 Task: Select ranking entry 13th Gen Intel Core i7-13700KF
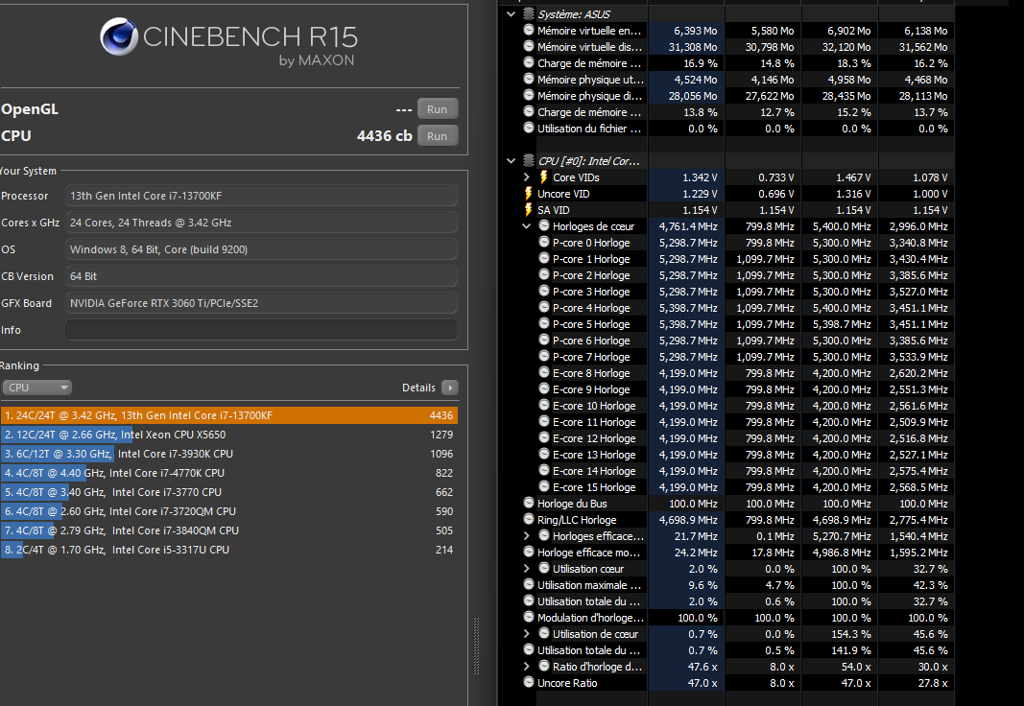(x=228, y=415)
